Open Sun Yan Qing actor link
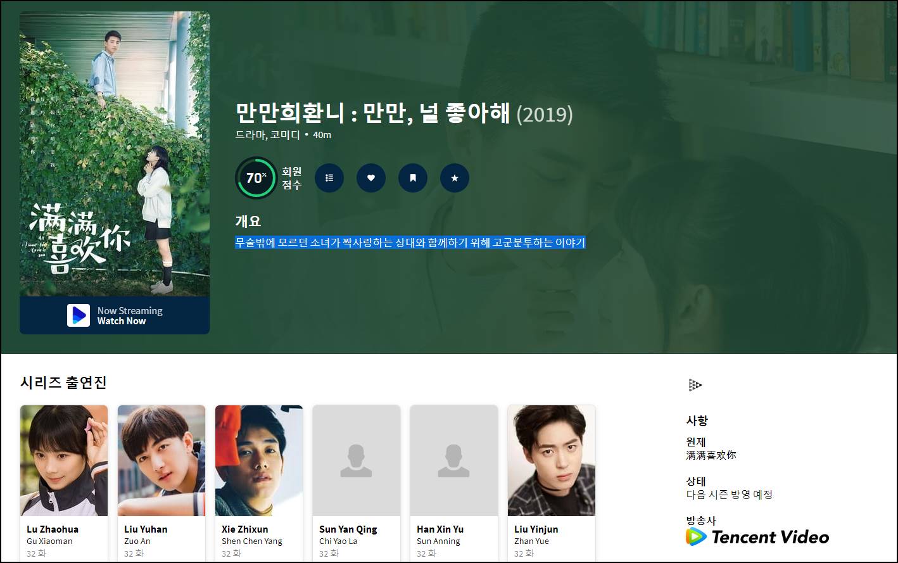This screenshot has height=563, width=898. [348, 529]
